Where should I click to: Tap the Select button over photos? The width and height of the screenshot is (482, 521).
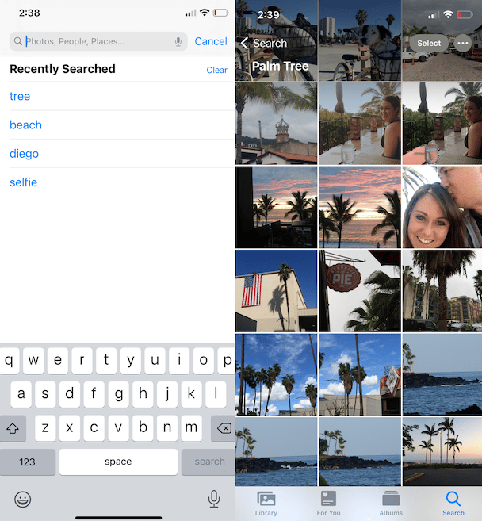[429, 44]
